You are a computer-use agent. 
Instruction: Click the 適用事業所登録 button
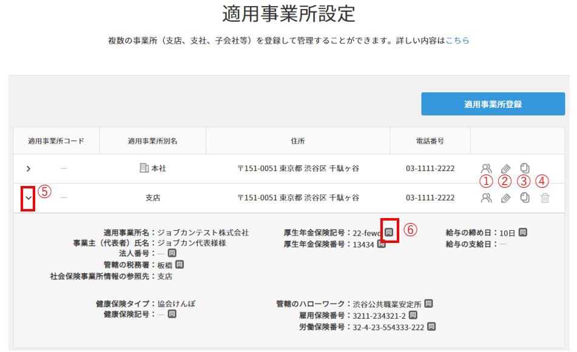coord(493,104)
